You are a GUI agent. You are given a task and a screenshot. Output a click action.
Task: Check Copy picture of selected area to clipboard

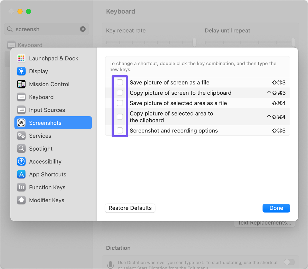(x=120, y=117)
